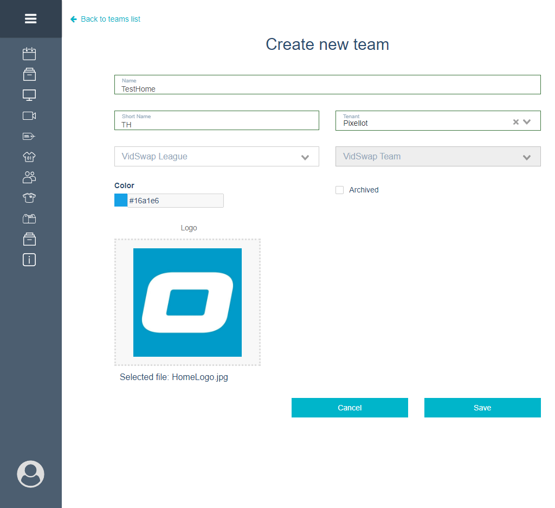Open the numbered jersey icon in sidebar

(x=29, y=157)
